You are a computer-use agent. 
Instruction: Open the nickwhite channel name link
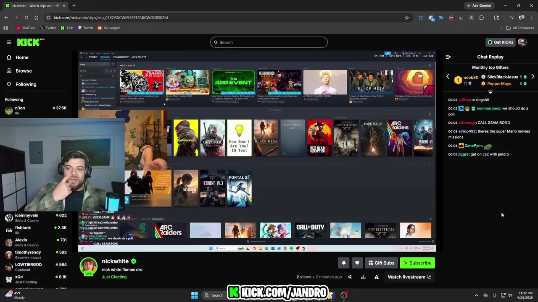115,261
